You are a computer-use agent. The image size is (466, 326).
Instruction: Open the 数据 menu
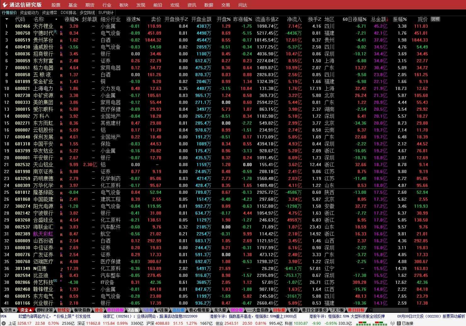pos(209,5)
